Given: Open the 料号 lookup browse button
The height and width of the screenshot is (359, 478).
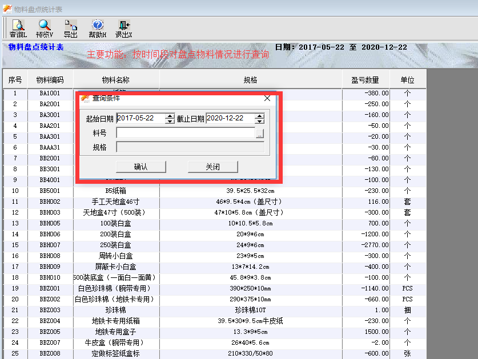Looking at the screenshot, I should pyautogui.click(x=260, y=133).
